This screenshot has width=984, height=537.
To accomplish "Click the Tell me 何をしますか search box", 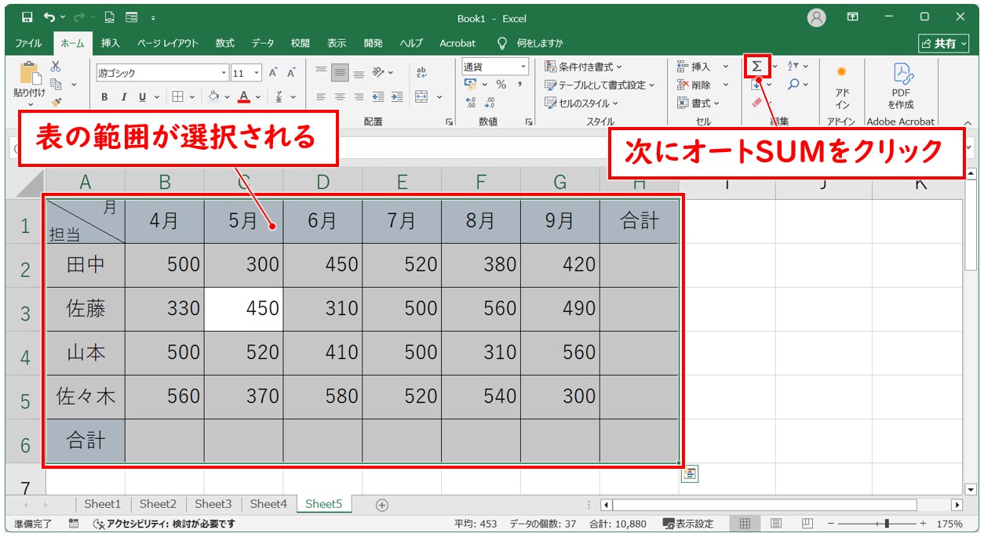I will pos(531,43).
